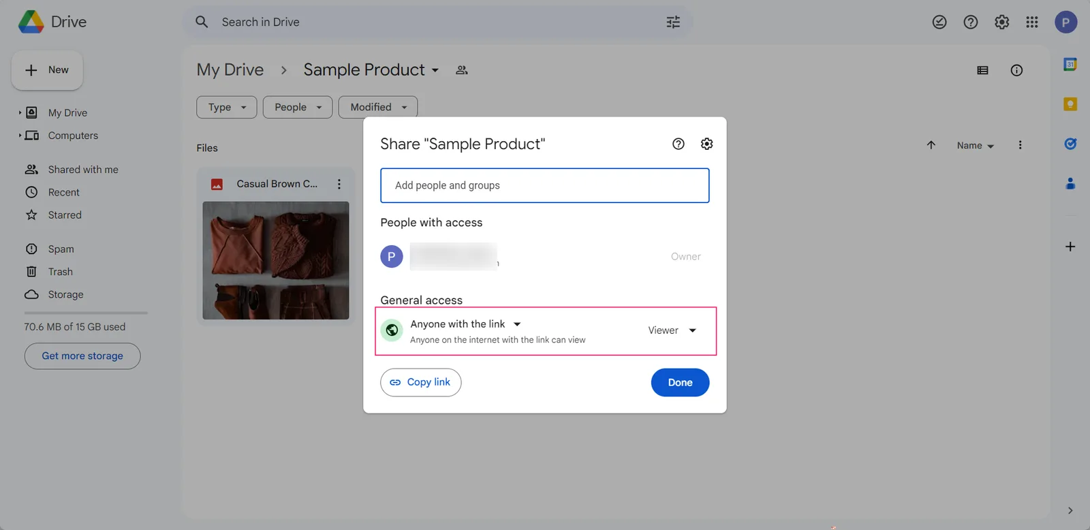Open Starred items
Viewport: 1090px width, 530px height.
[65, 215]
